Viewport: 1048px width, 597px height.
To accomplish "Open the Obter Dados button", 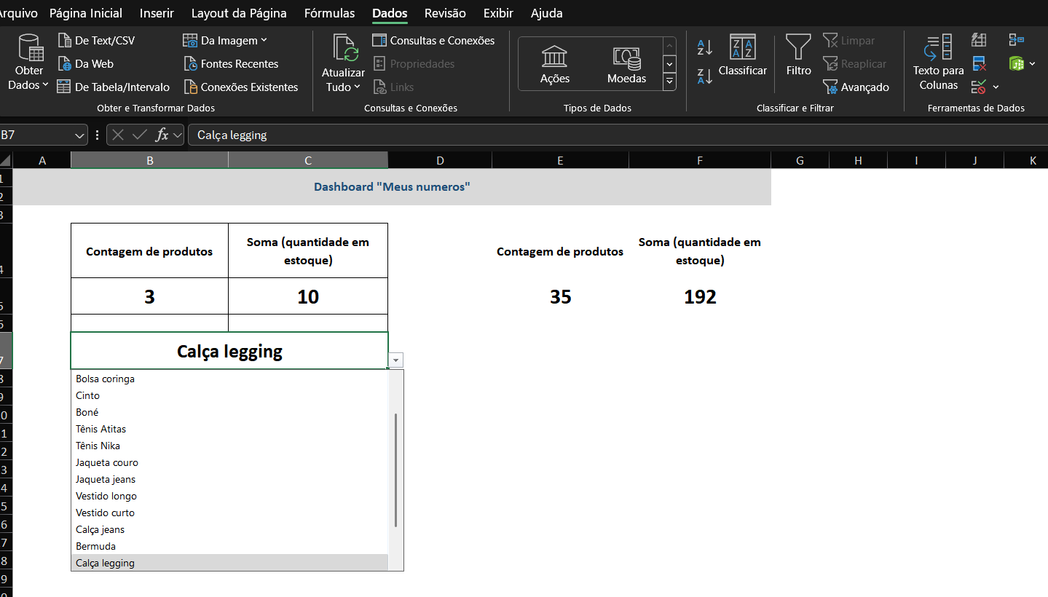I will click(x=29, y=63).
